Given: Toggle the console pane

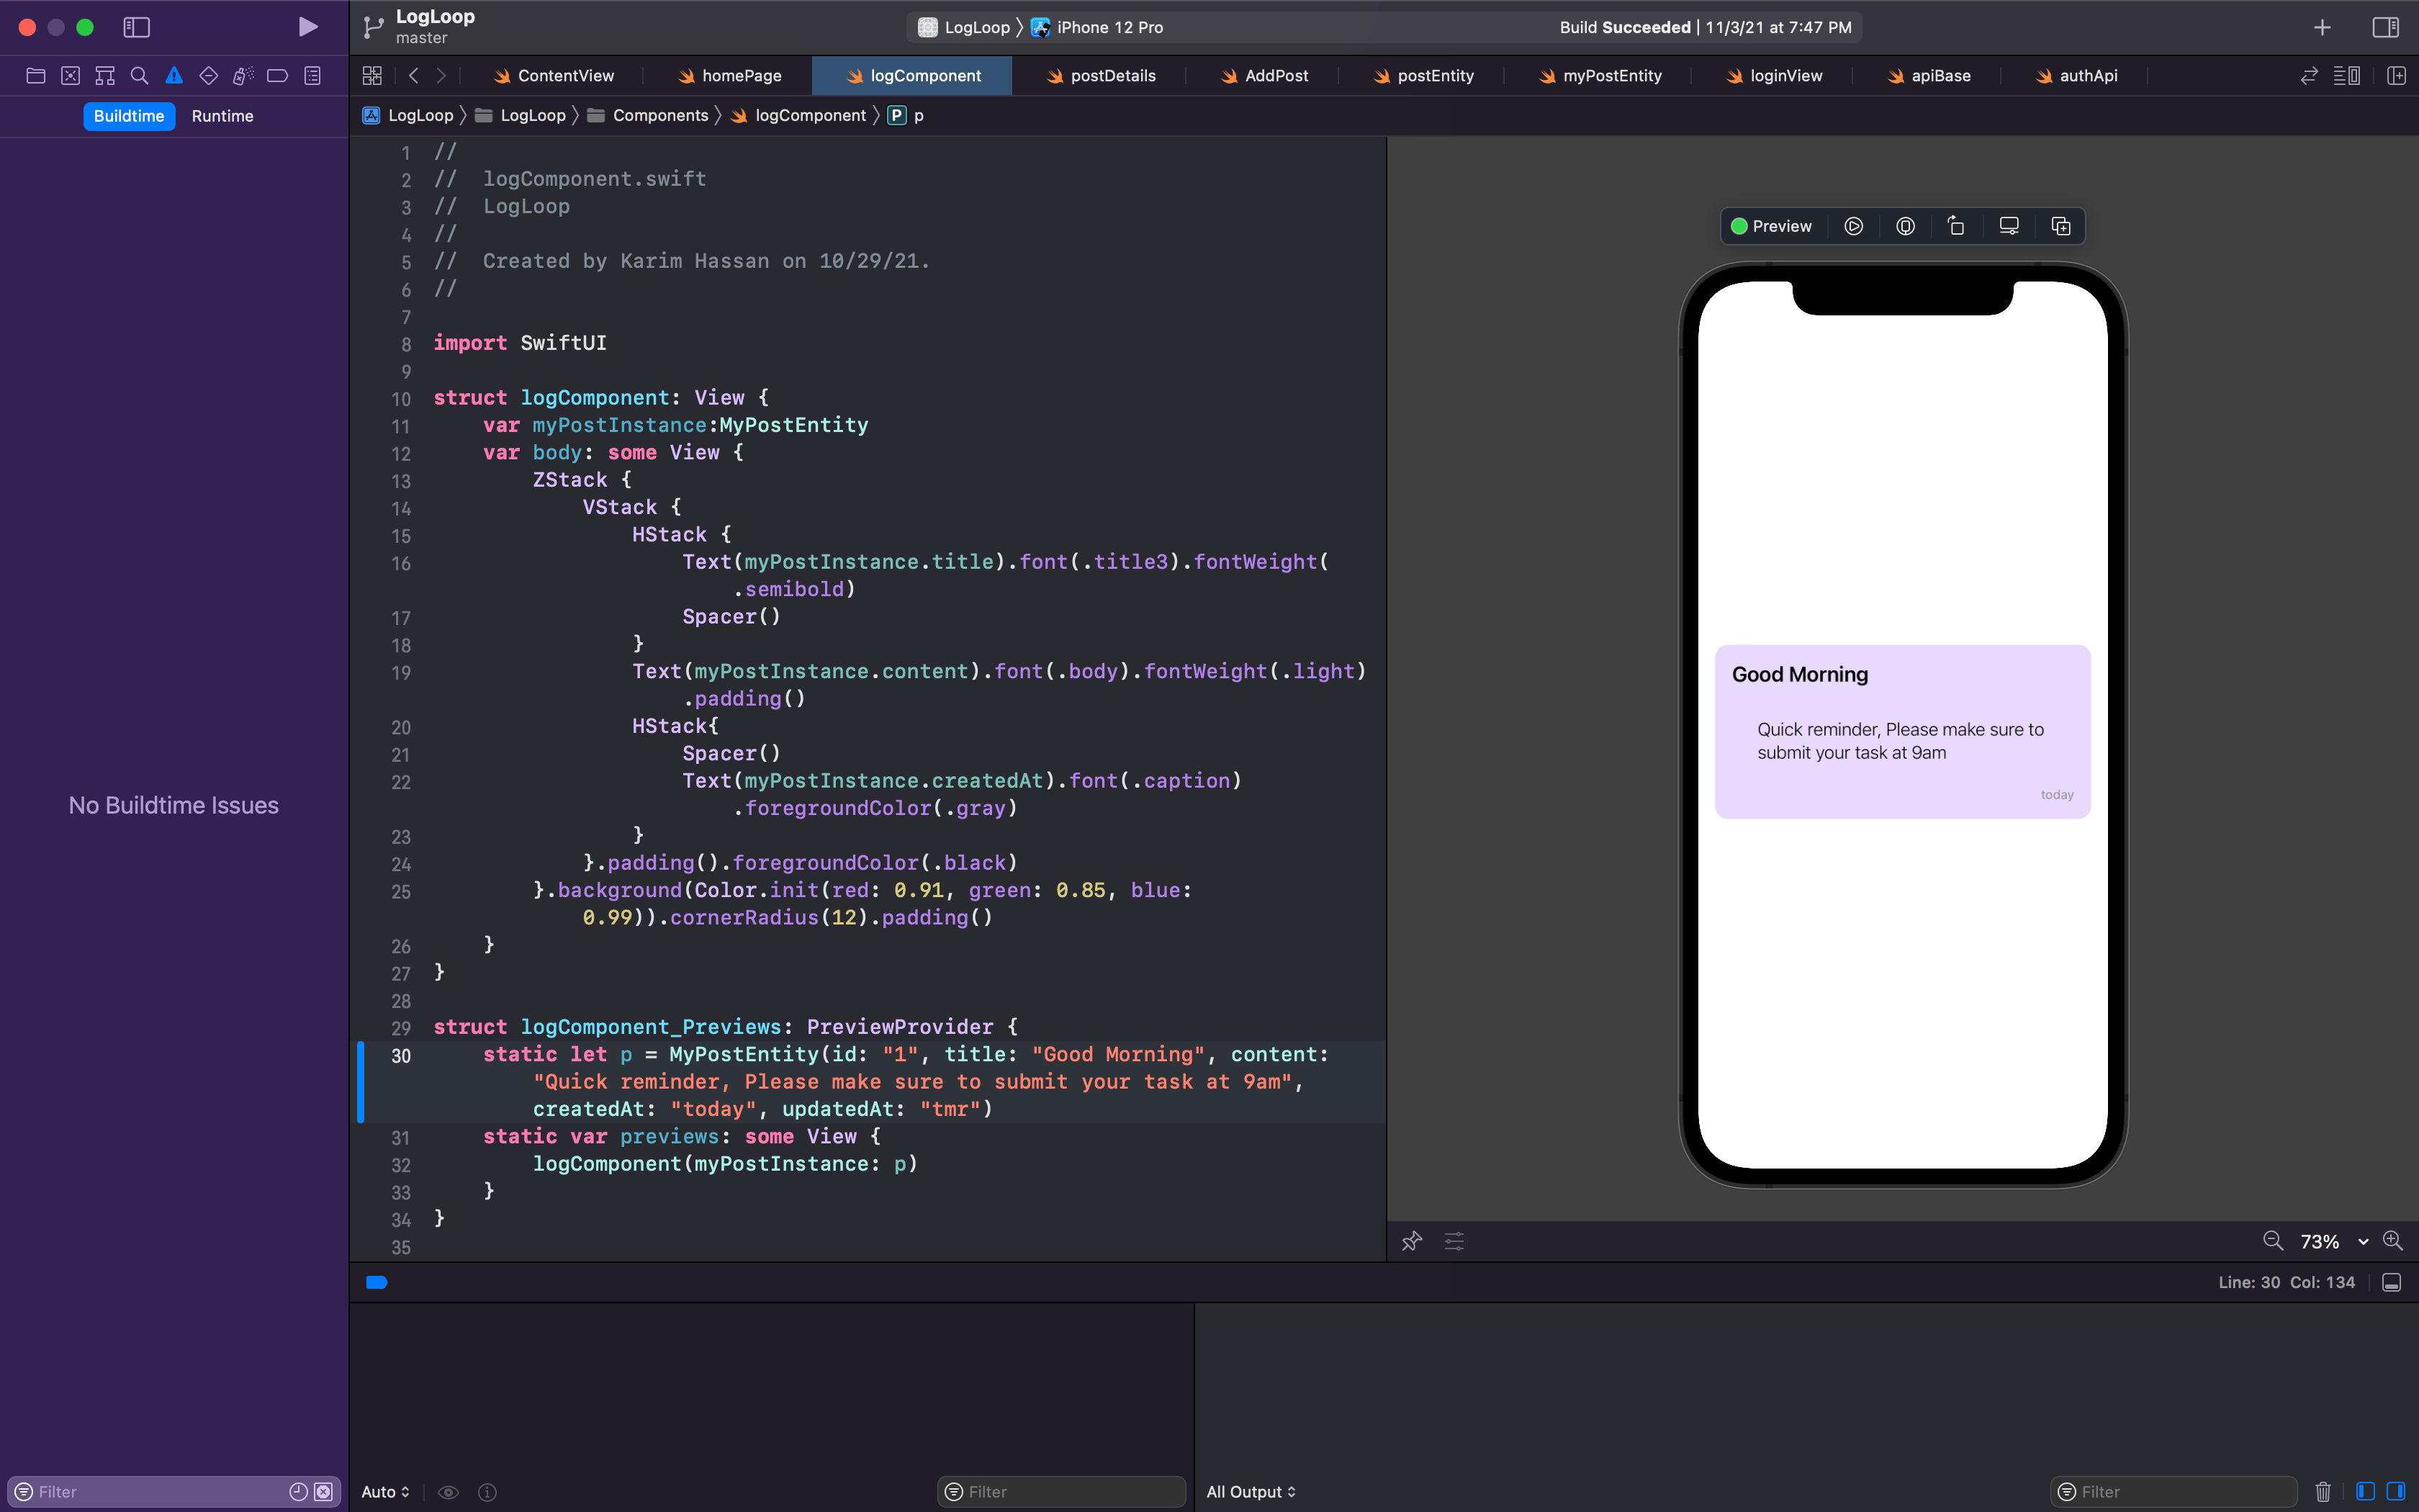Looking at the screenshot, I should (x=2396, y=1492).
